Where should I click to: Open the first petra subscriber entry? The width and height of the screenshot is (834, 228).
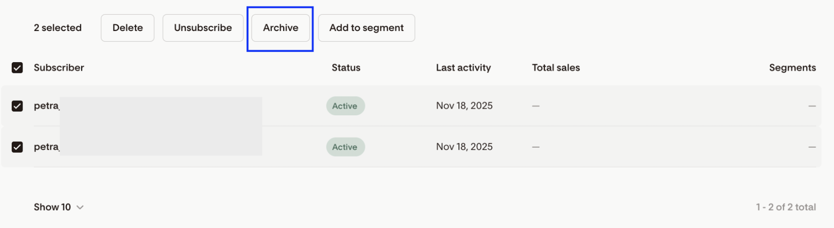pyautogui.click(x=47, y=106)
